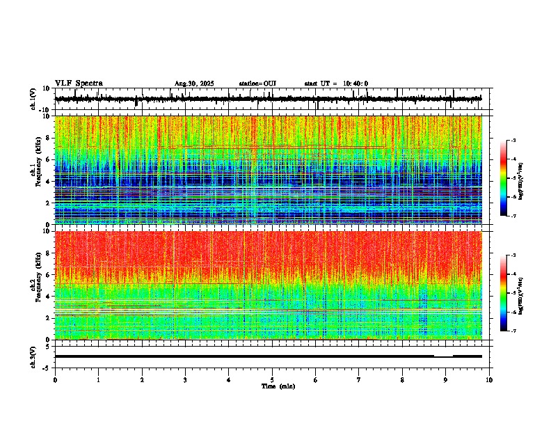Click the "-10" tick on ch.1(V) axis
The height and width of the screenshot is (426, 551).
tap(45, 110)
